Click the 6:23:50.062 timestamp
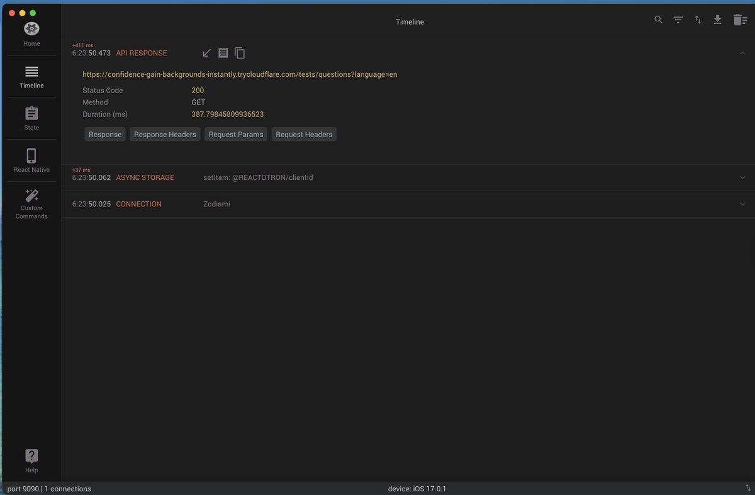This screenshot has height=495, width=755. pyautogui.click(x=91, y=178)
